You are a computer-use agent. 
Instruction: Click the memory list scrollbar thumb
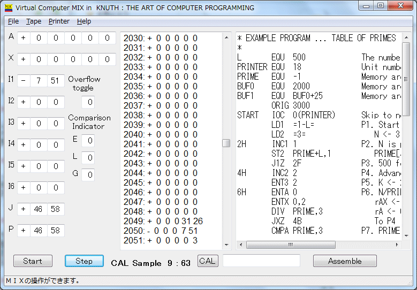click(x=226, y=143)
